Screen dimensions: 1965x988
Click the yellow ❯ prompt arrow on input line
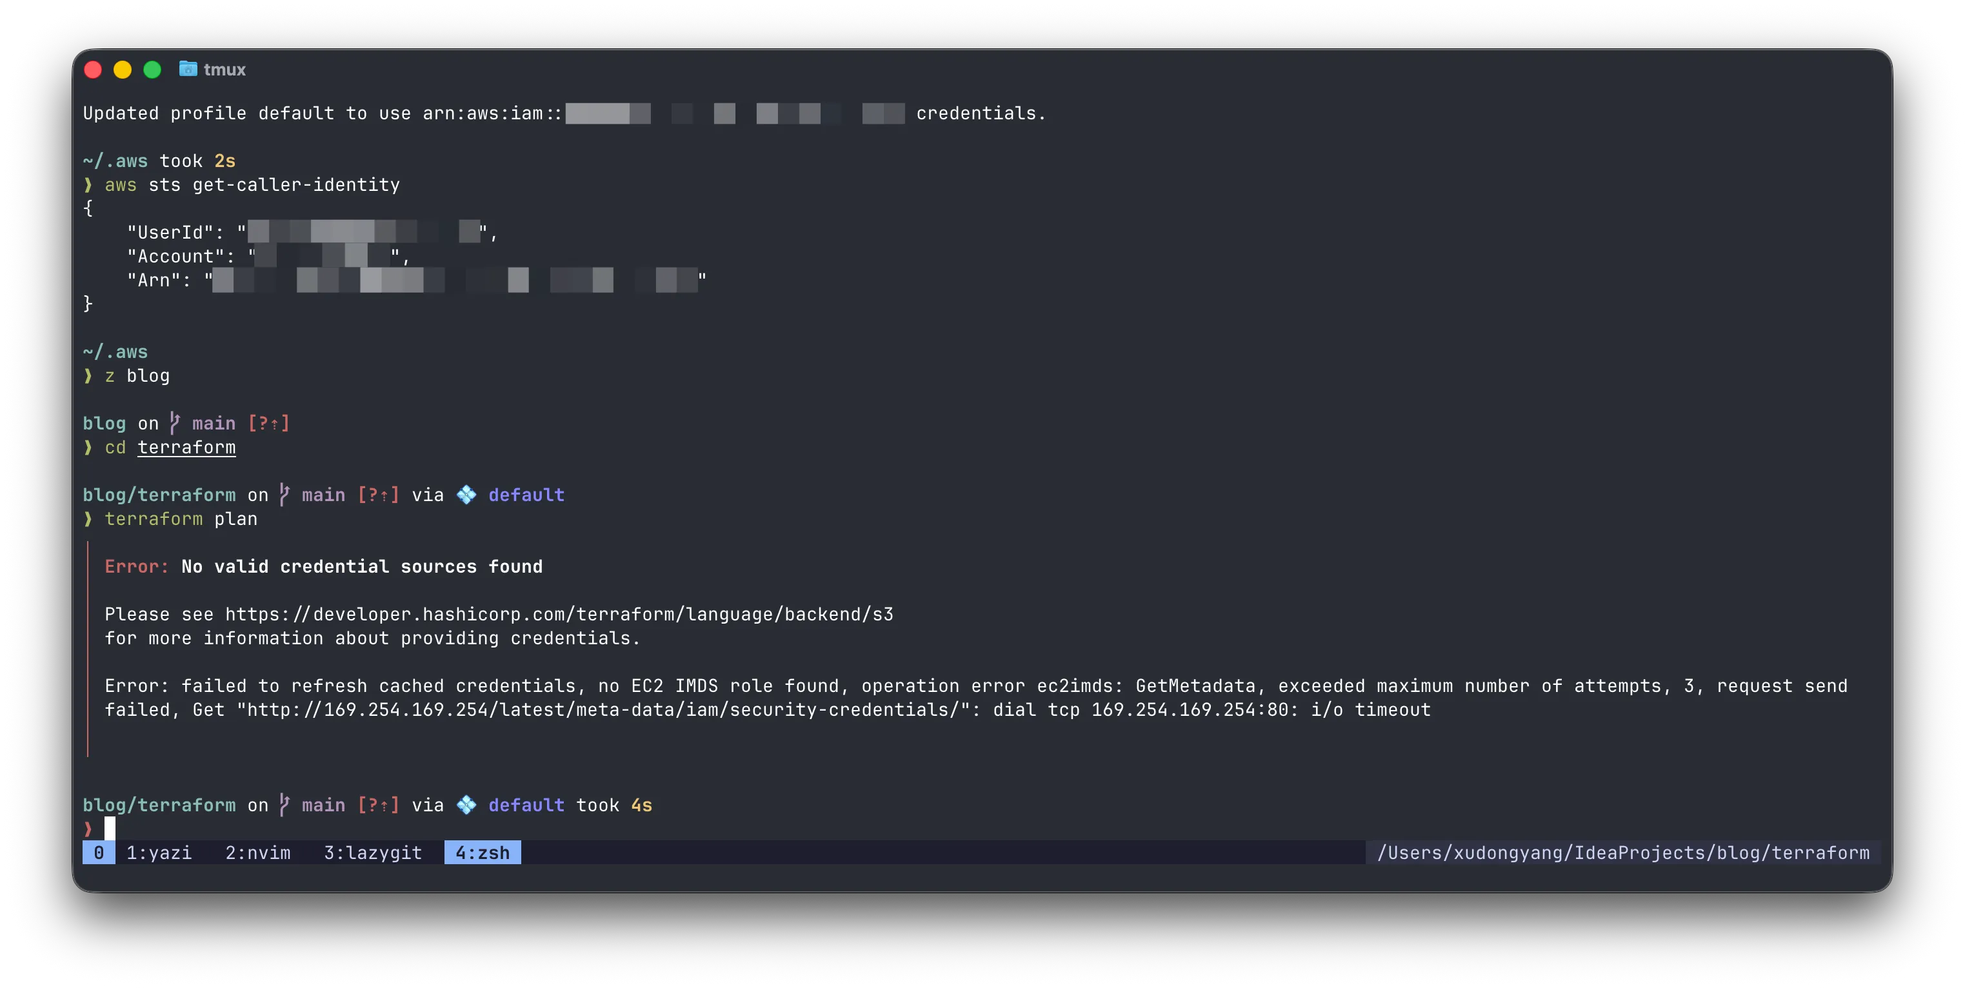pyautogui.click(x=88, y=829)
